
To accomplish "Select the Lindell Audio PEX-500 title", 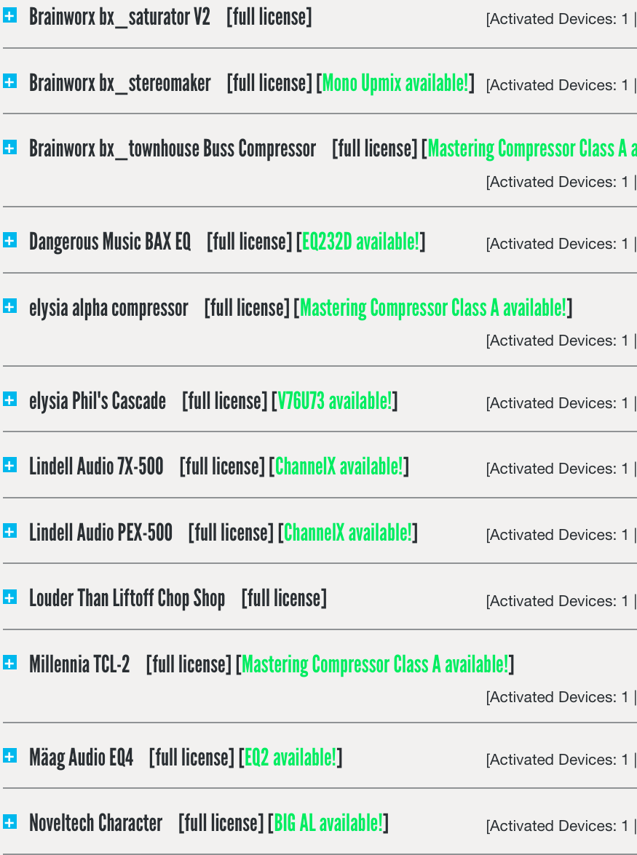I will coord(100,533).
